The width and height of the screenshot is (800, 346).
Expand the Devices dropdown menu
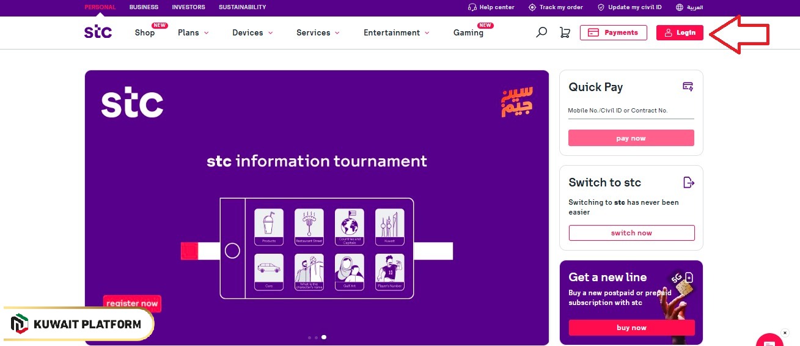tap(252, 33)
